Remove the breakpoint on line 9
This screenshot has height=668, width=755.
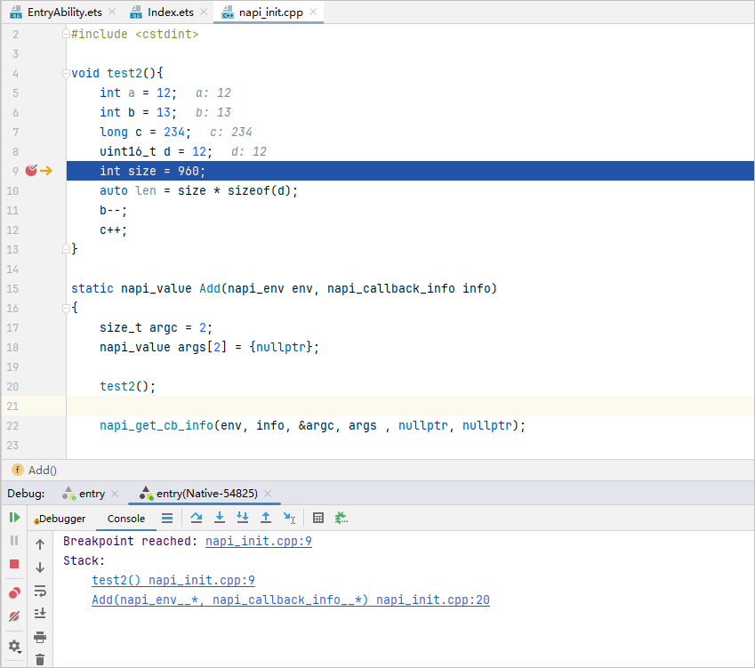coord(31,171)
